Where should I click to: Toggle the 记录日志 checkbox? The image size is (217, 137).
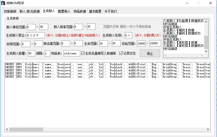128,53
